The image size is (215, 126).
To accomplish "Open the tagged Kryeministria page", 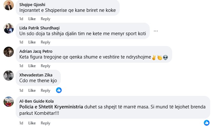I will (x=69, y=107).
